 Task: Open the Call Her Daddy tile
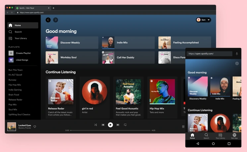coord(128,58)
